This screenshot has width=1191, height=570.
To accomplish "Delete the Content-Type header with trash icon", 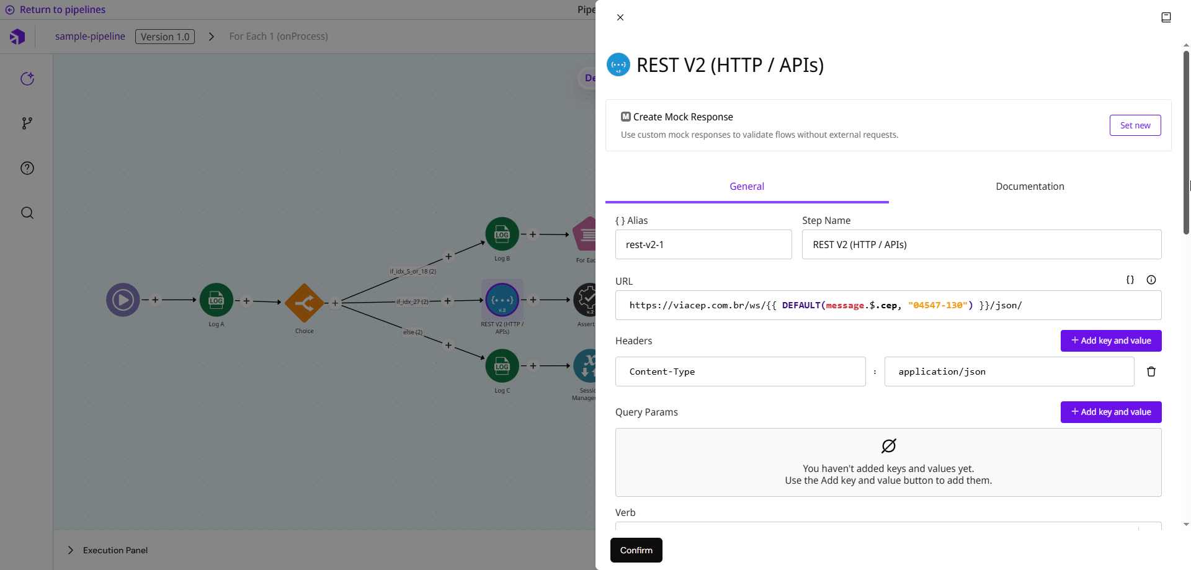I will (x=1151, y=372).
